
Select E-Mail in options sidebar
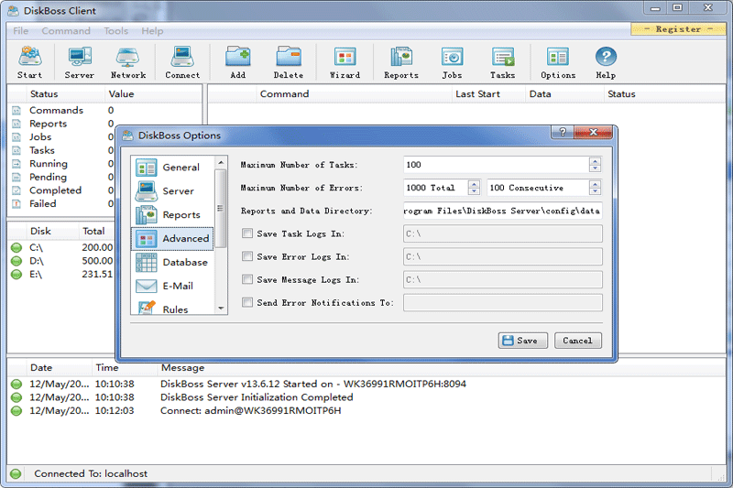click(173, 287)
